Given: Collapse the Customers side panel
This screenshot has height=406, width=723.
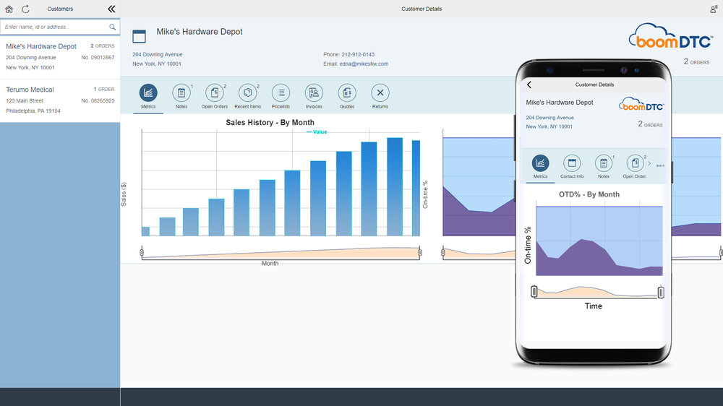Looking at the screenshot, I should tap(111, 9).
